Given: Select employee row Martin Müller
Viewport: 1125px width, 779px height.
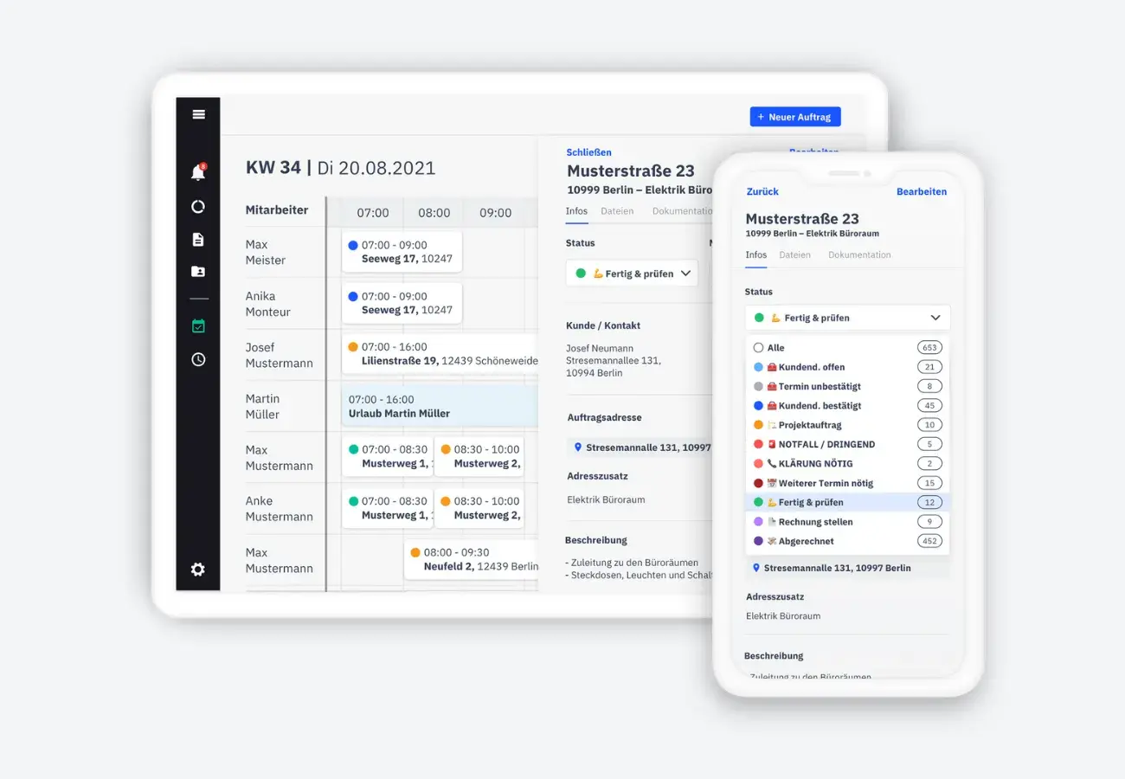Looking at the screenshot, I should pyautogui.click(x=262, y=407).
